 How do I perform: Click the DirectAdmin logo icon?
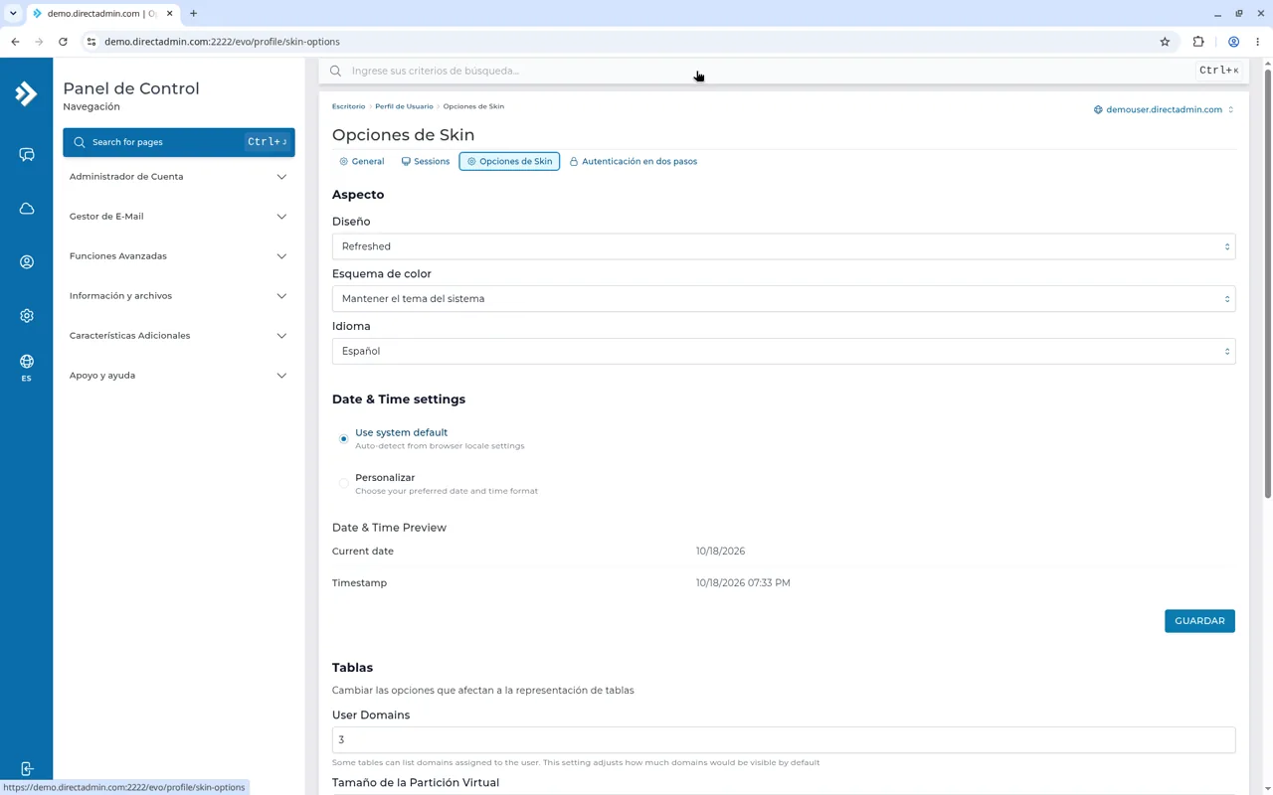tap(26, 93)
